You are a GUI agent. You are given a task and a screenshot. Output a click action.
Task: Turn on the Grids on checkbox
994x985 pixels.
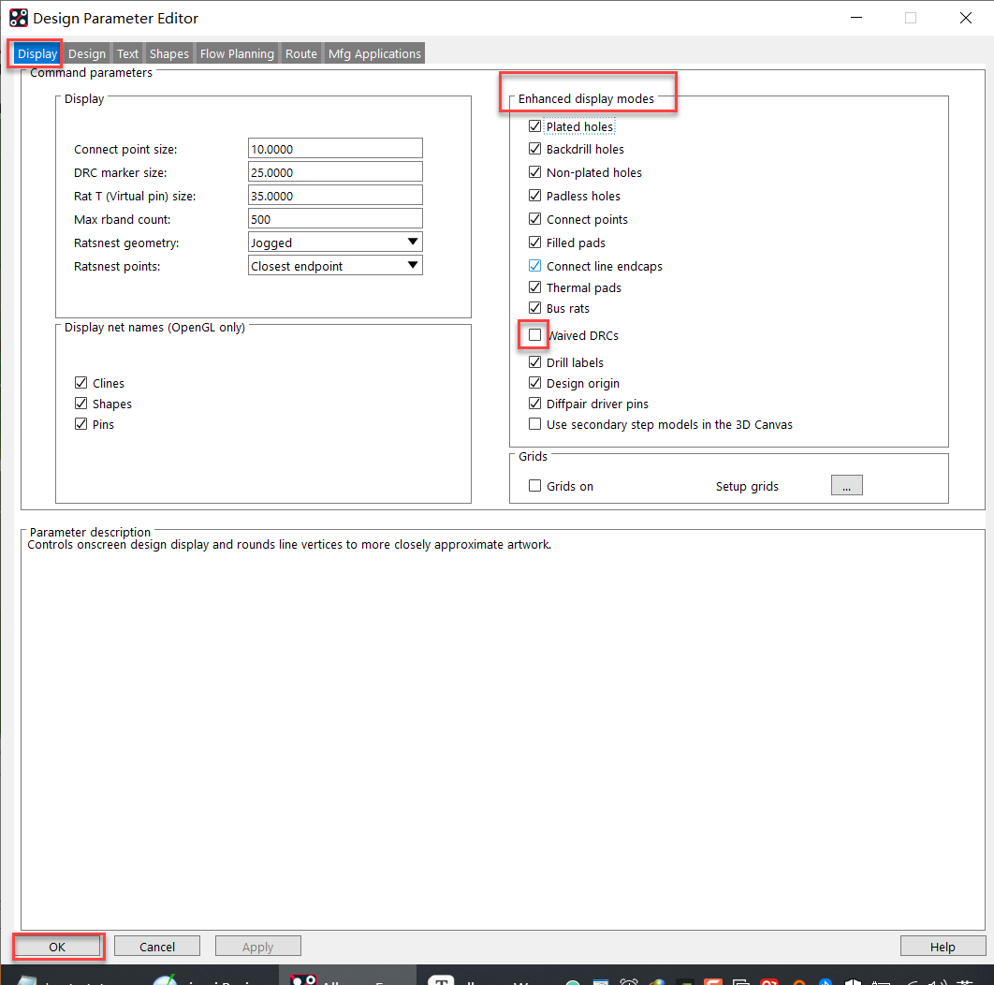click(x=534, y=486)
